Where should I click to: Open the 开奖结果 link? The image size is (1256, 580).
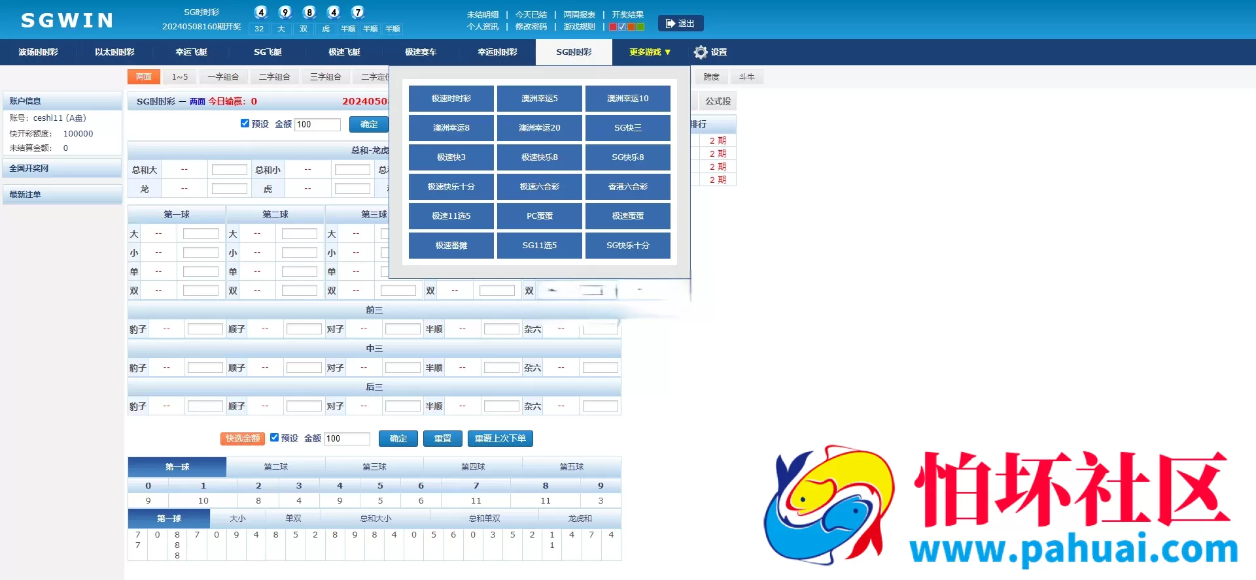[x=628, y=14]
